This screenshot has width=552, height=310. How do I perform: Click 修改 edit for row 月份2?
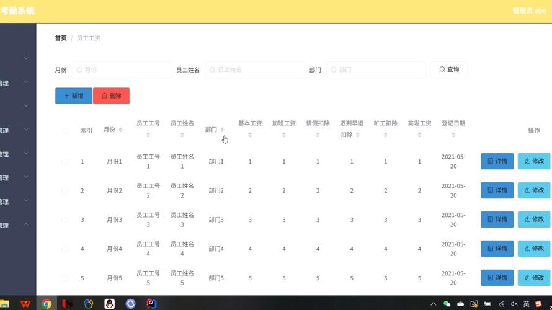pyautogui.click(x=534, y=190)
